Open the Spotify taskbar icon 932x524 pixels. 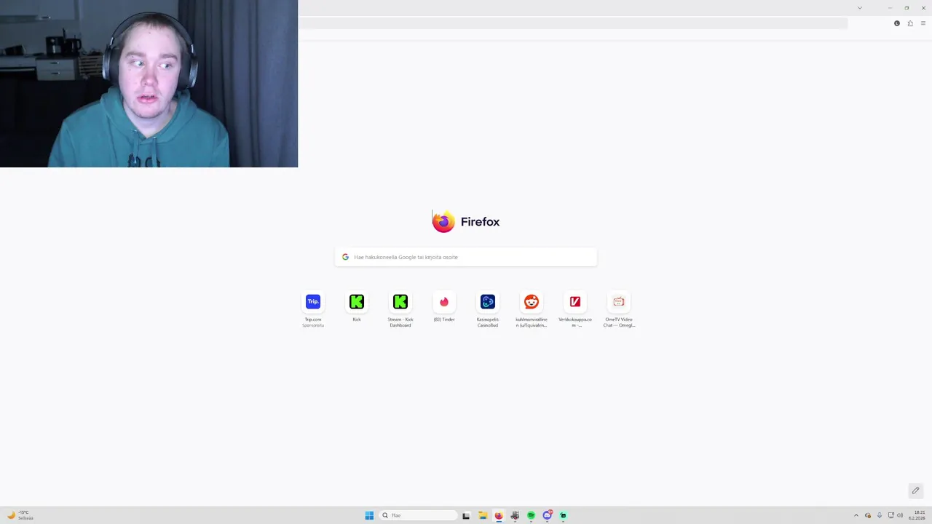click(531, 515)
